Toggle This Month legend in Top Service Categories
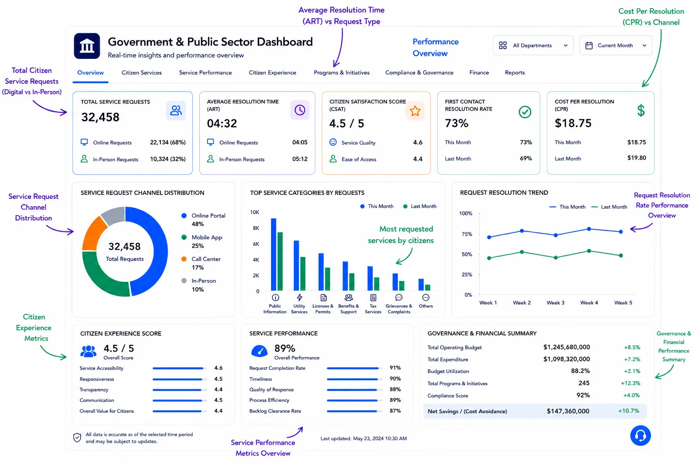Screen dimensions: 696x464 click(x=377, y=206)
